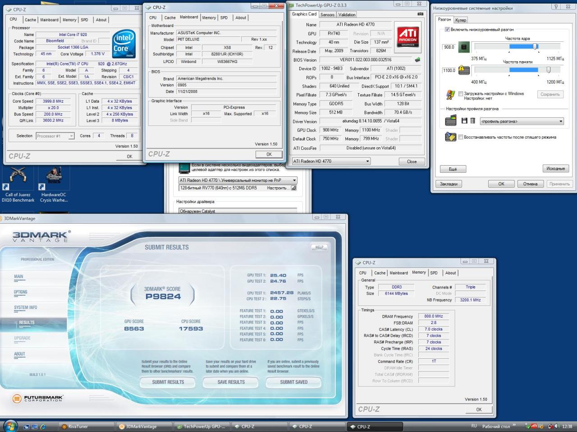Switch to TechPowerUp GPU-Z taskbar button
Viewport: 577px width, 432px height.
tap(201, 426)
